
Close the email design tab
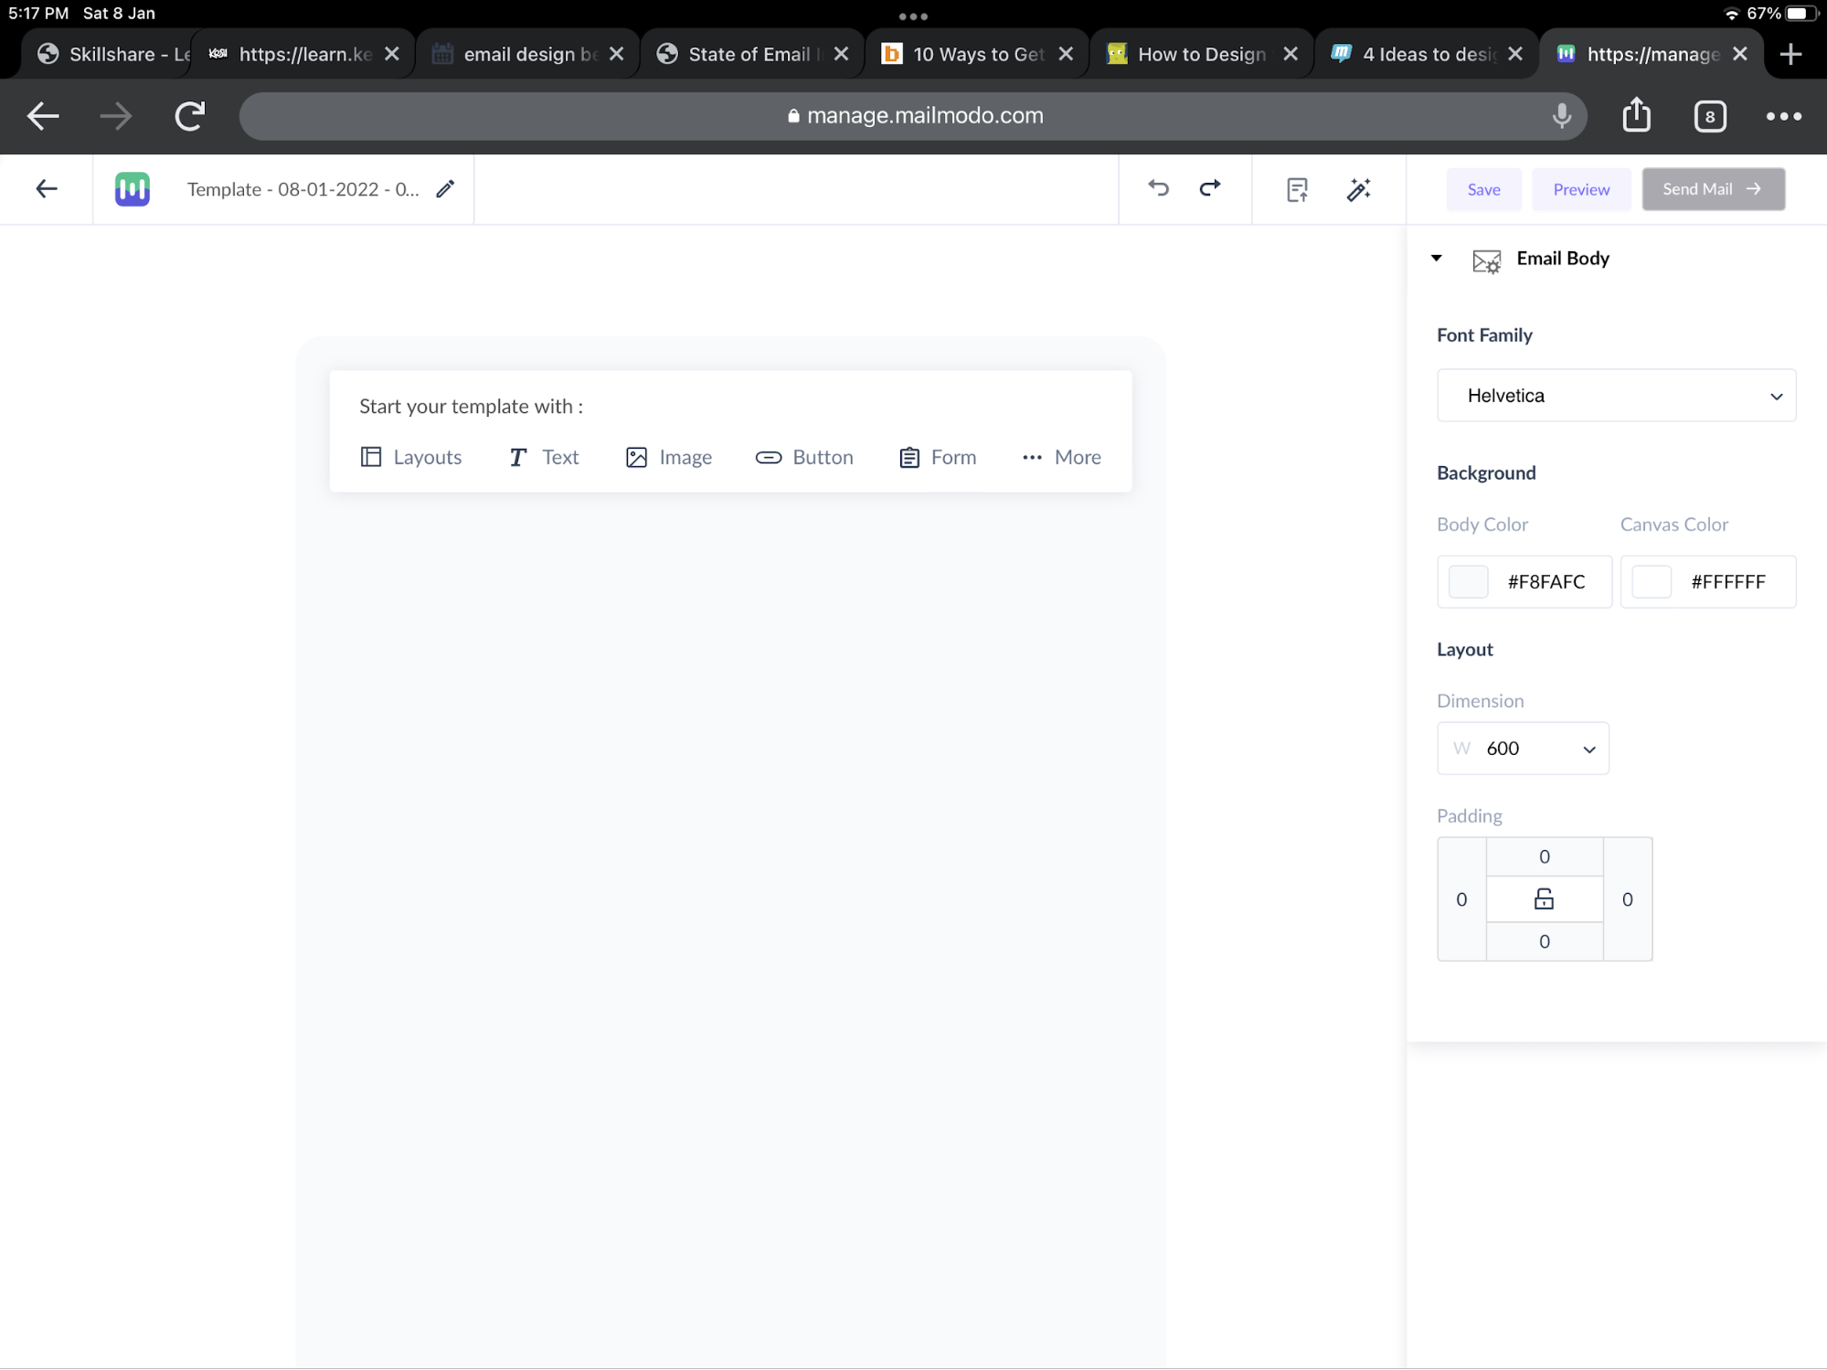617,54
